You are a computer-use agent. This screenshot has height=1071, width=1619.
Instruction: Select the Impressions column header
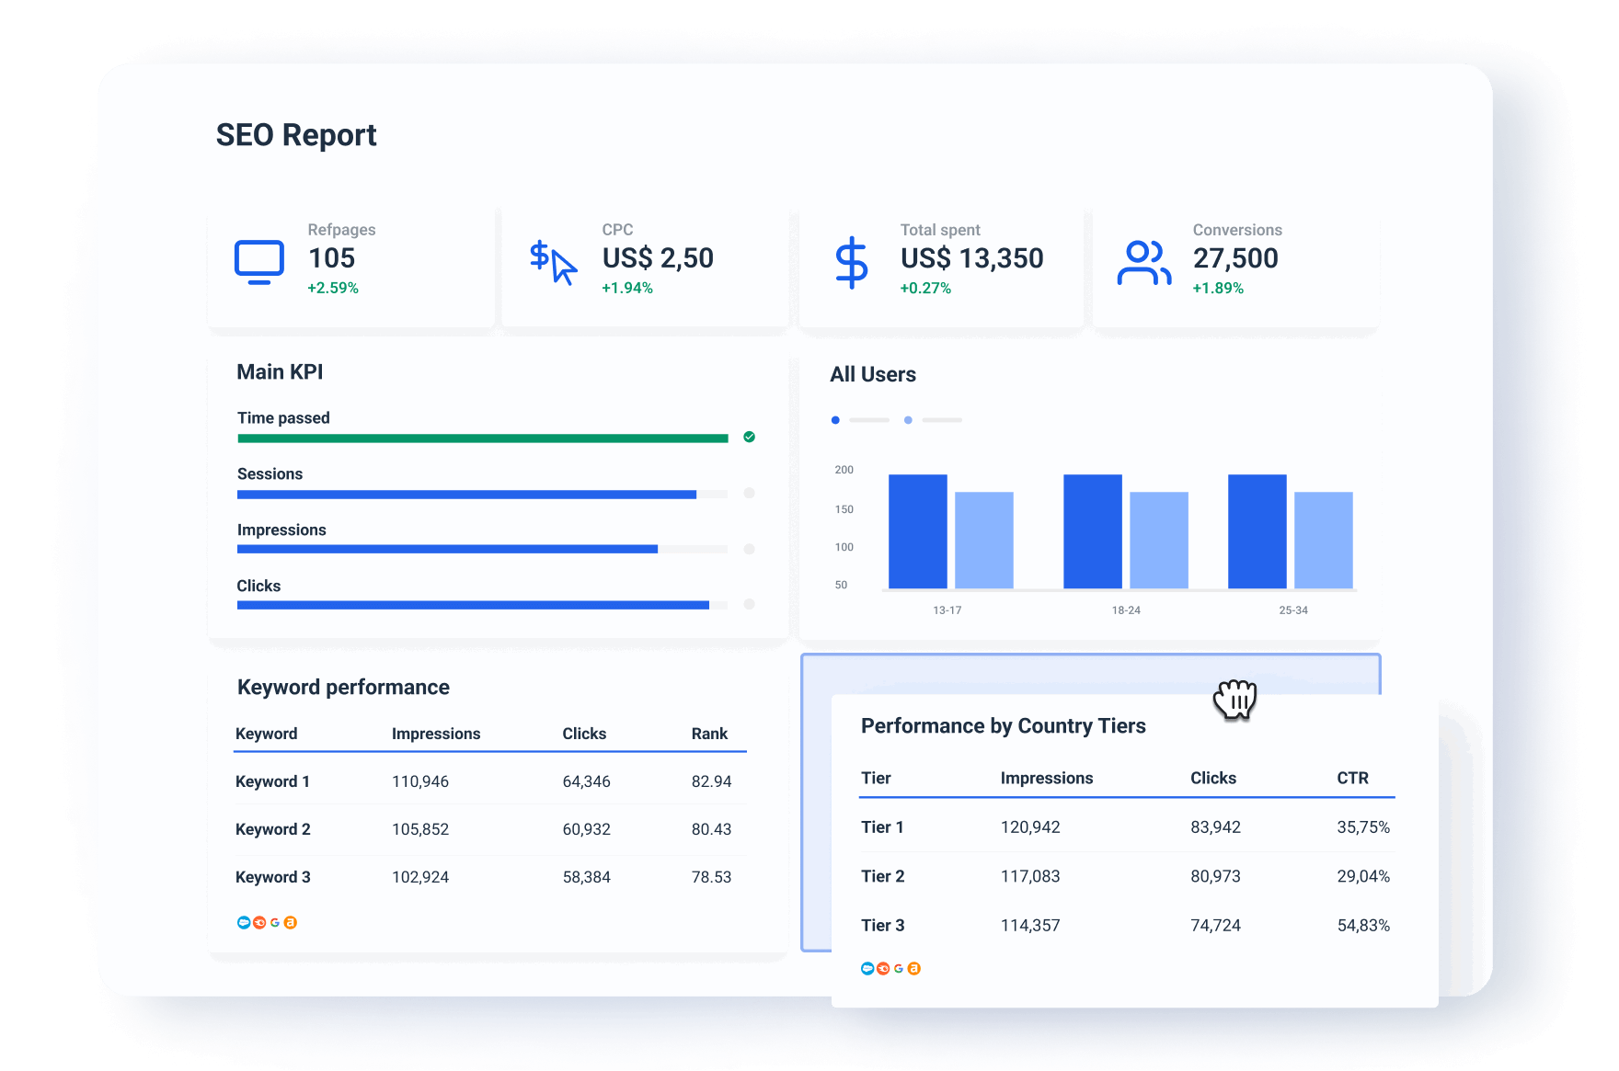[435, 734]
